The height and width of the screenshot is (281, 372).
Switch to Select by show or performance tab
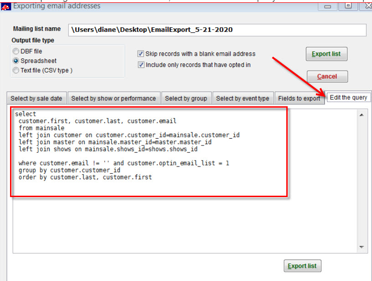[x=114, y=98]
